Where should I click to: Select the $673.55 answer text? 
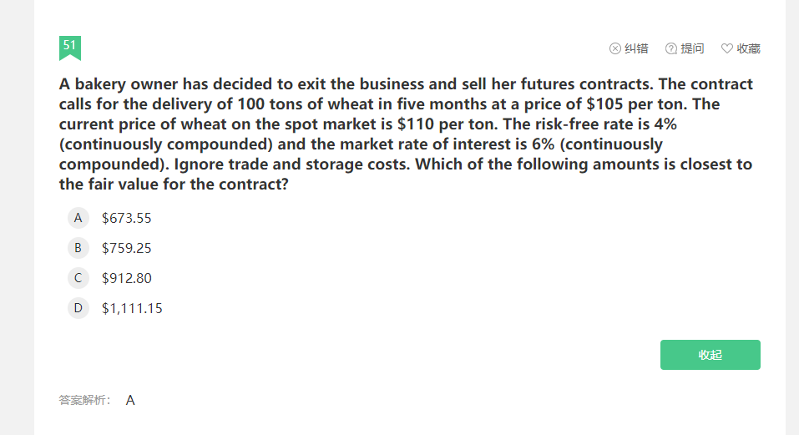click(x=127, y=218)
